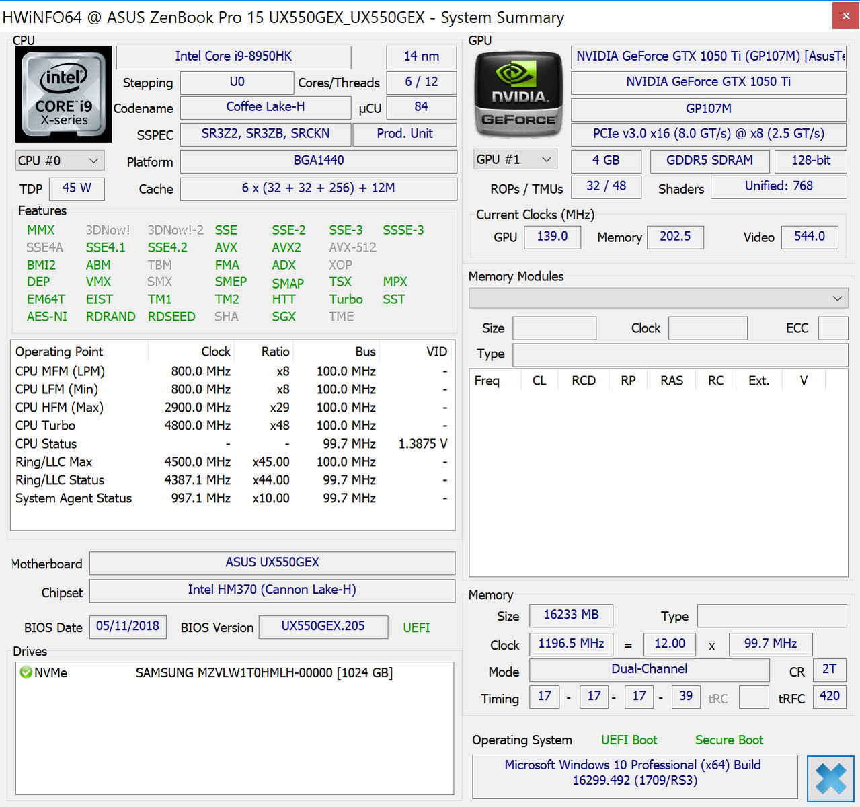The width and height of the screenshot is (860, 807).
Task: Click the 'SGX' feature flag
Action: [x=284, y=317]
